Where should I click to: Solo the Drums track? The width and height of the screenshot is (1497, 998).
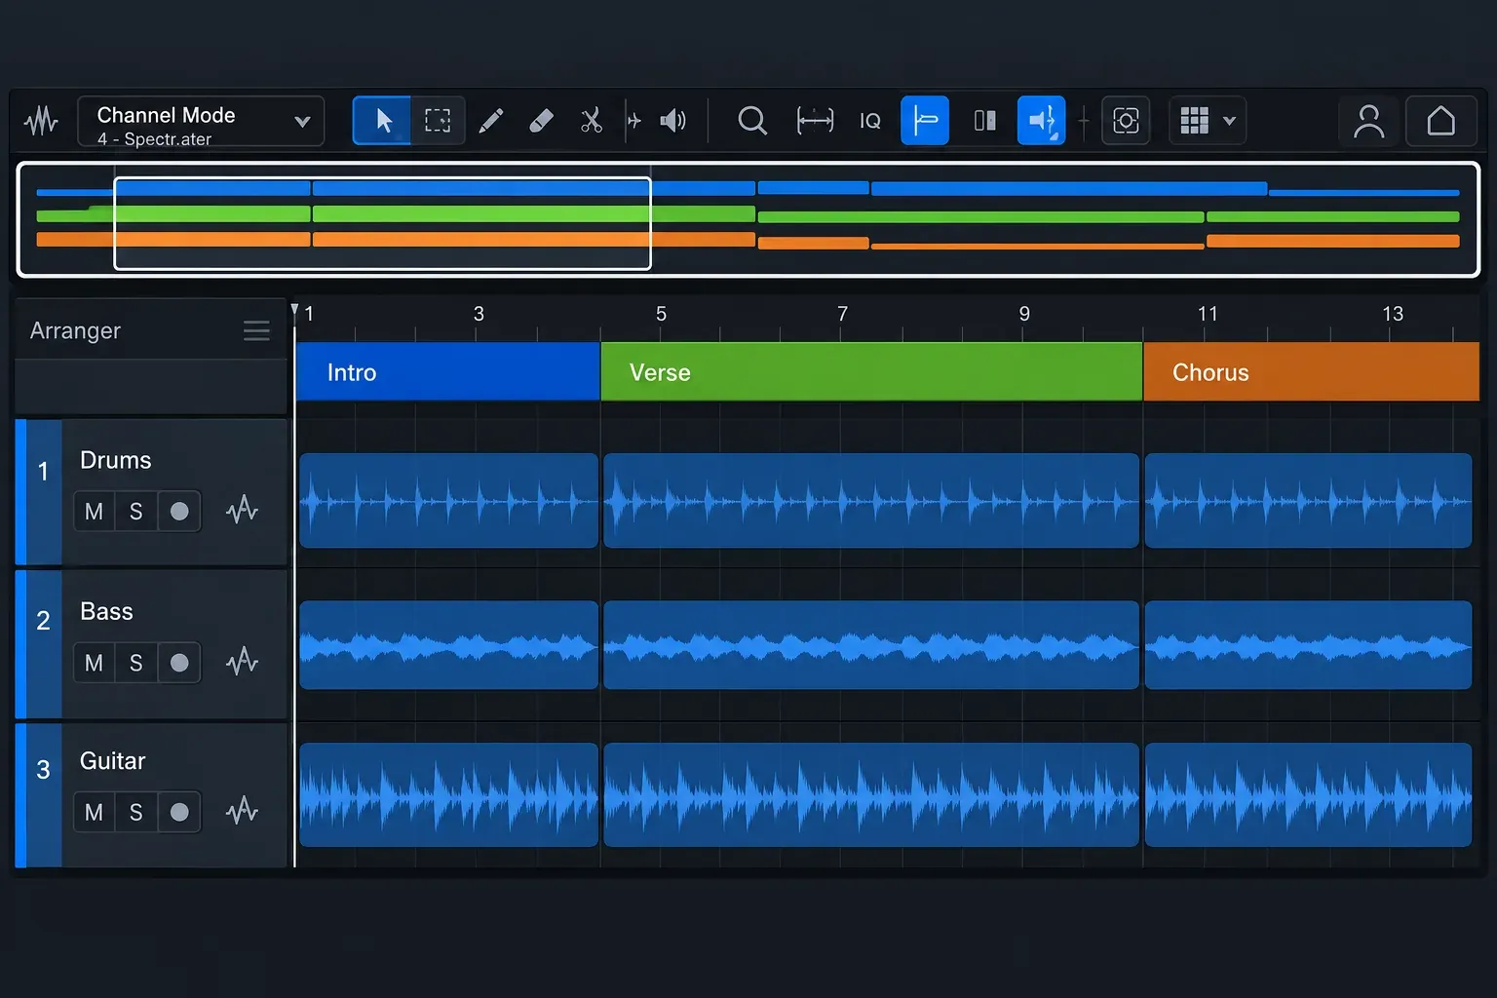pyautogui.click(x=136, y=512)
